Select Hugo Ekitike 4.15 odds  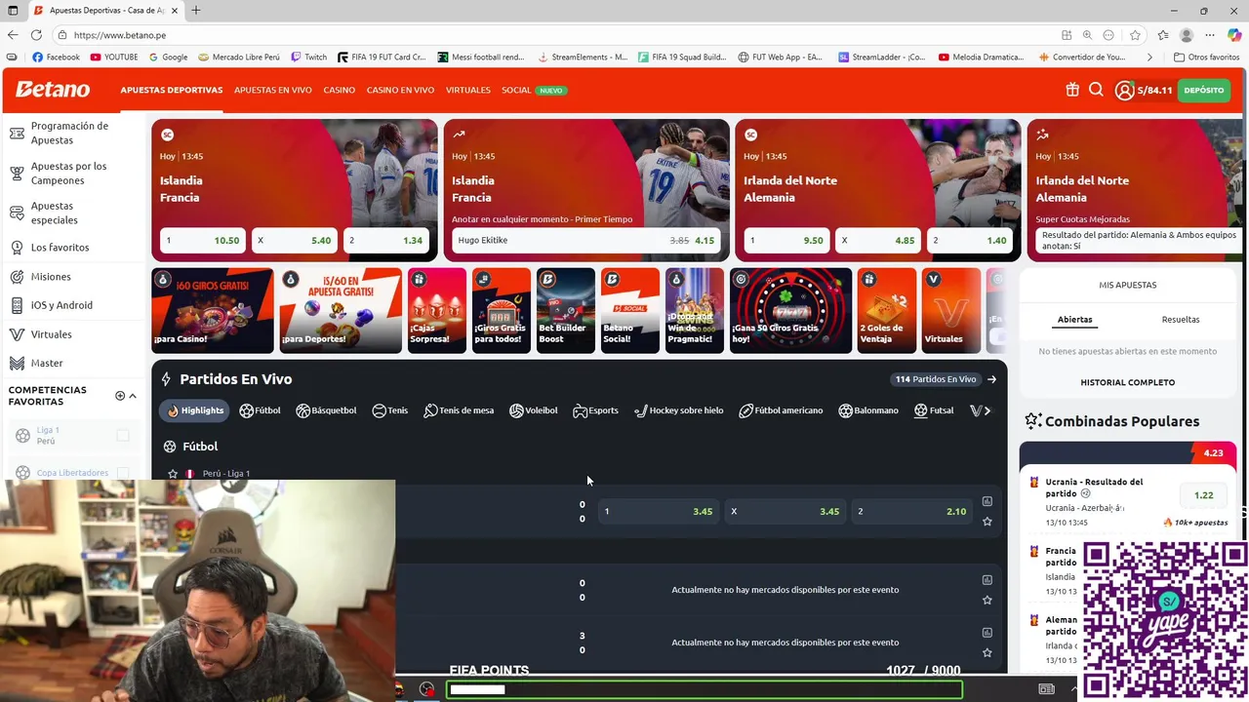(x=585, y=240)
